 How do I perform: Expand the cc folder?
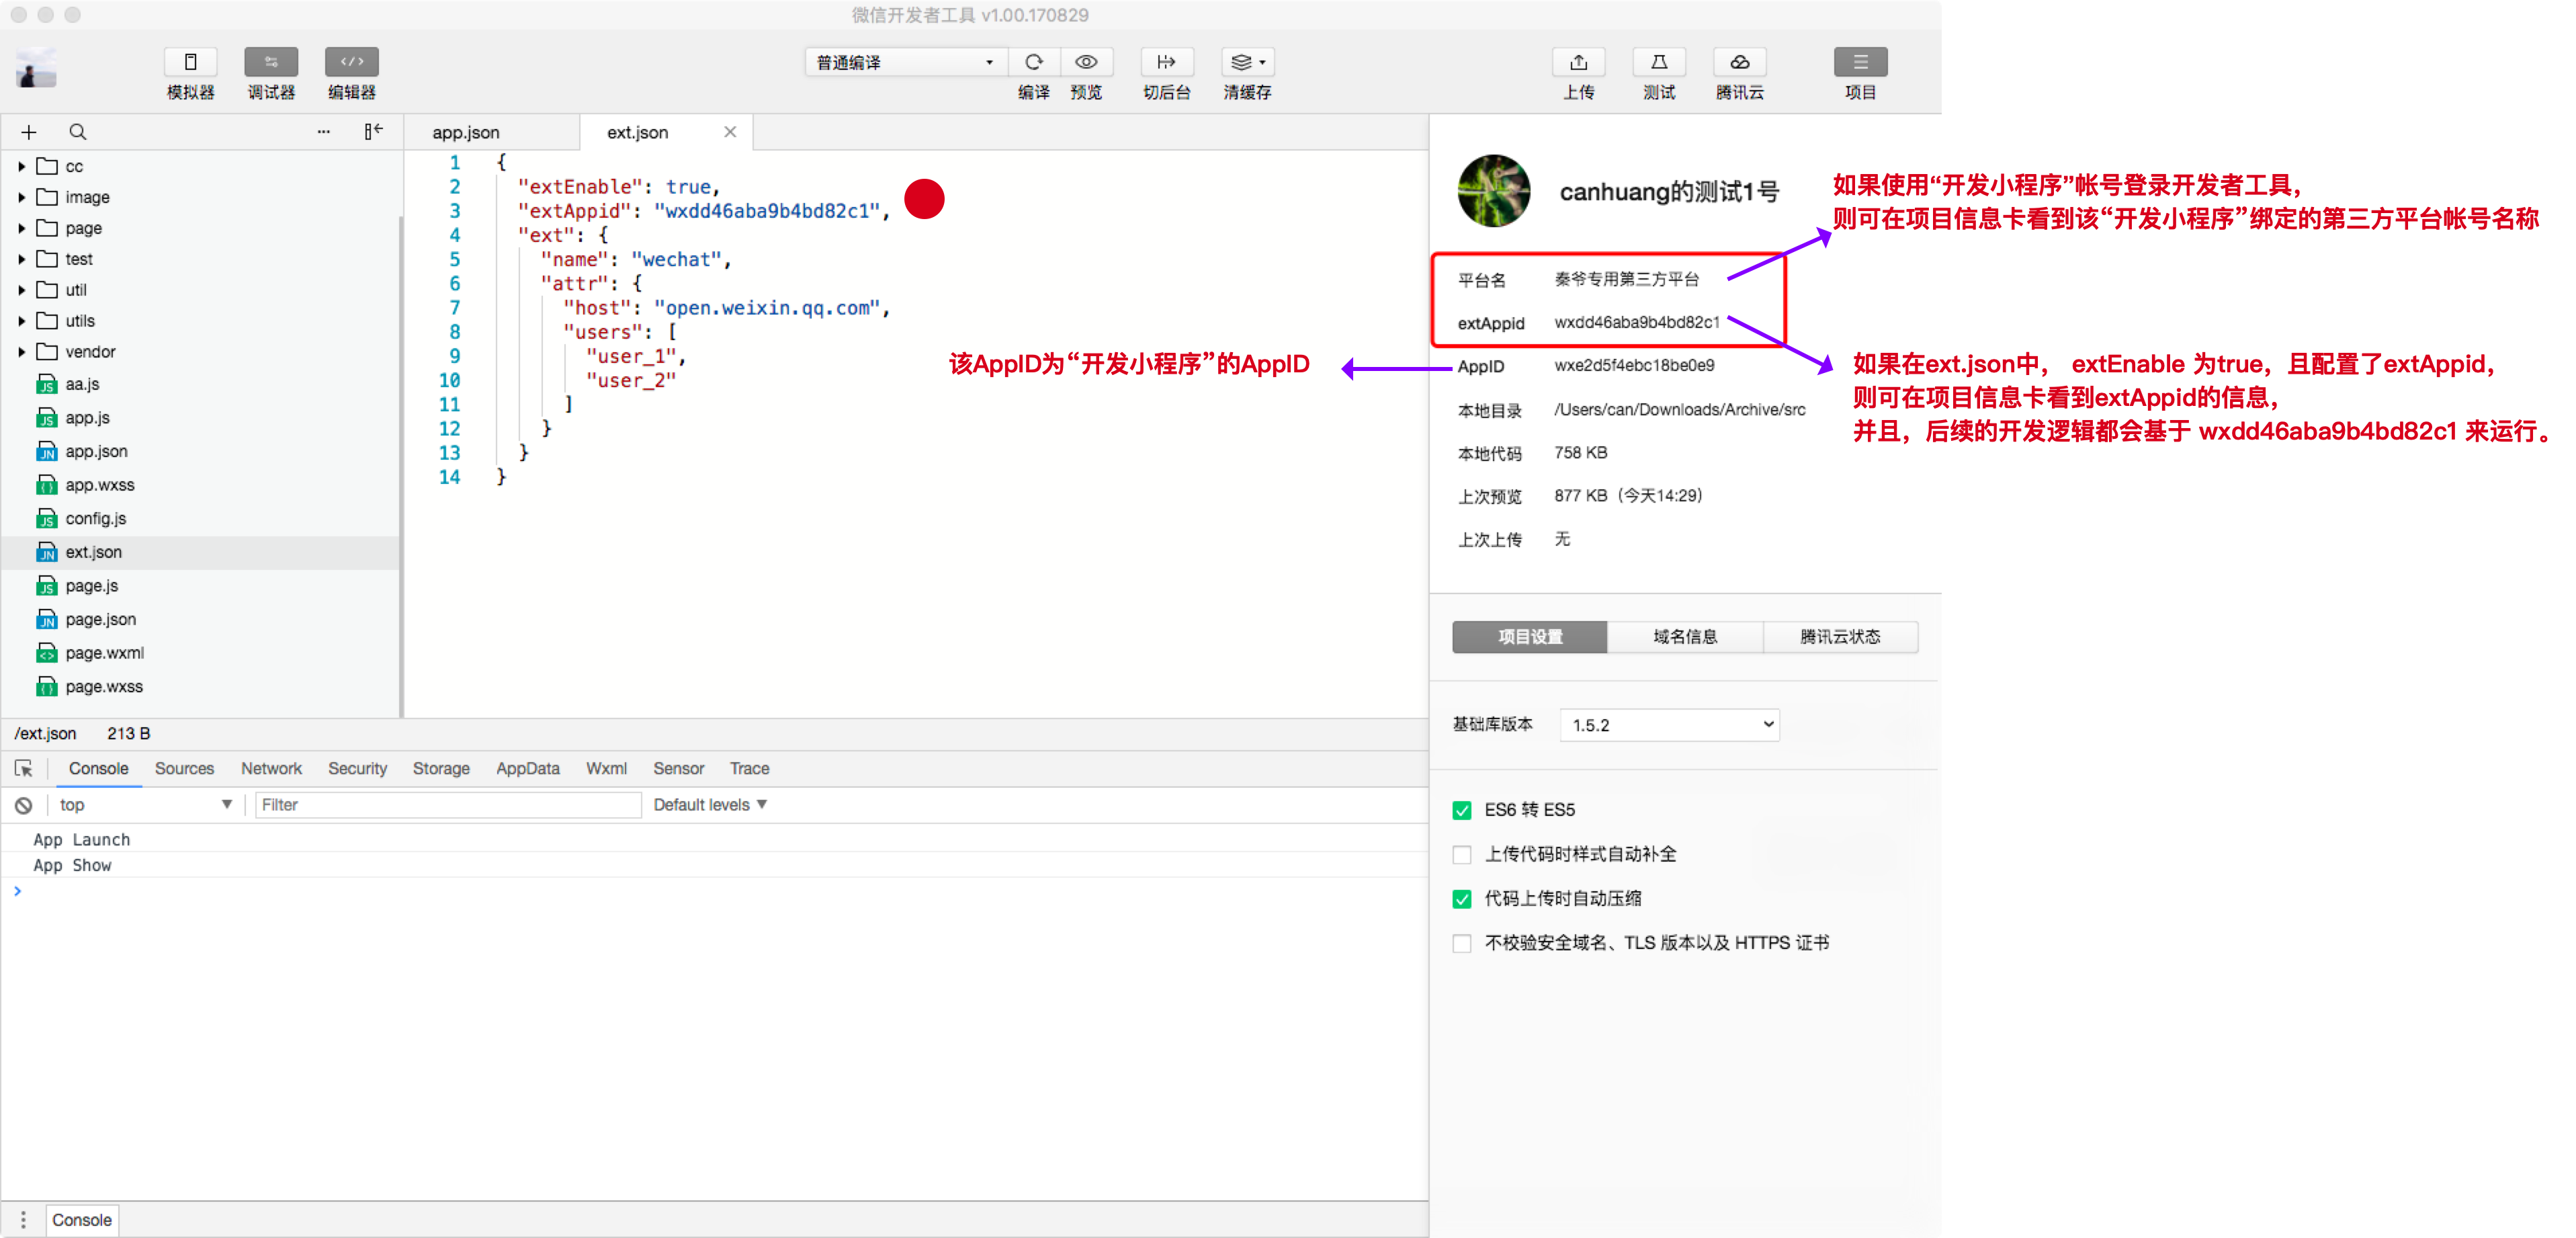[22, 166]
